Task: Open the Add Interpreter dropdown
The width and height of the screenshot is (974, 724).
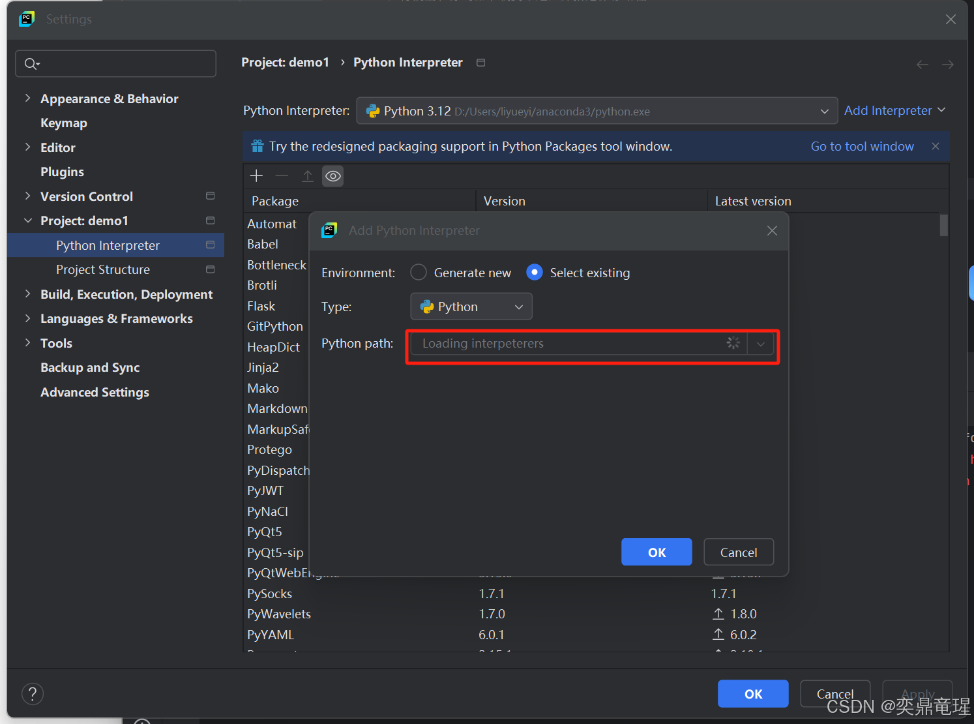Action: (894, 110)
